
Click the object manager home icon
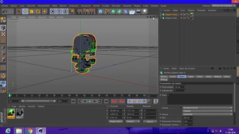coord(228,10)
